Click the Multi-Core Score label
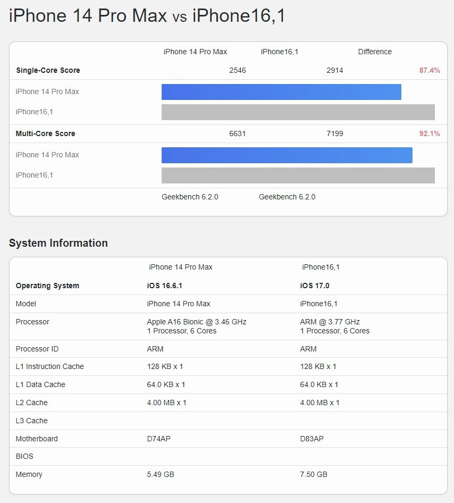This screenshot has width=454, height=503. coord(46,133)
